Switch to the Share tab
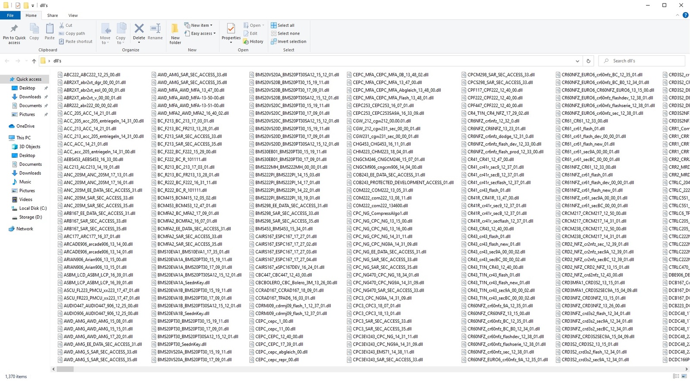 tap(53, 15)
